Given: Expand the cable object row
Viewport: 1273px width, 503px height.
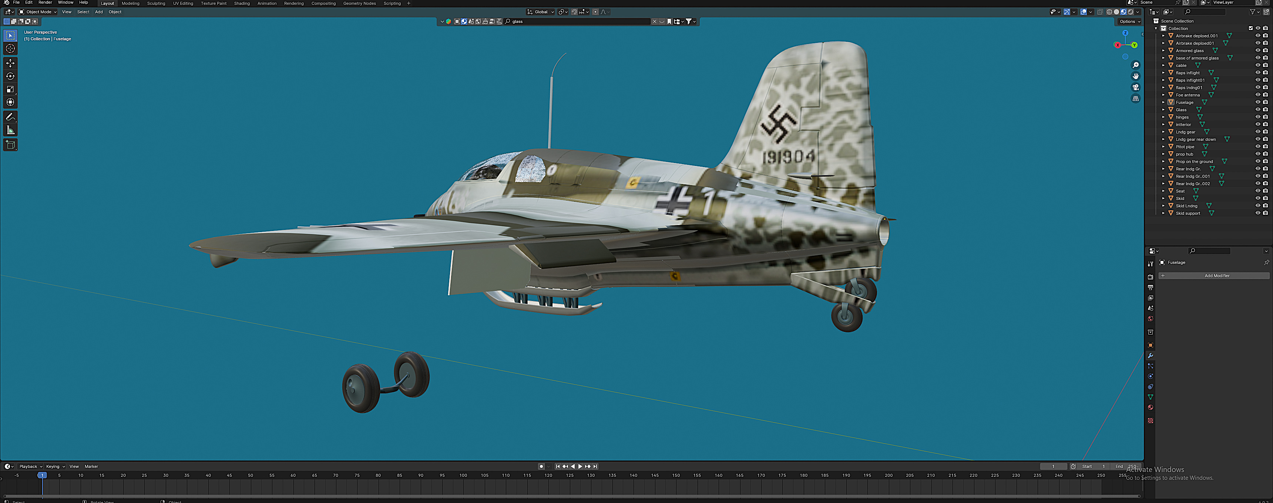Looking at the screenshot, I should click(x=1163, y=65).
